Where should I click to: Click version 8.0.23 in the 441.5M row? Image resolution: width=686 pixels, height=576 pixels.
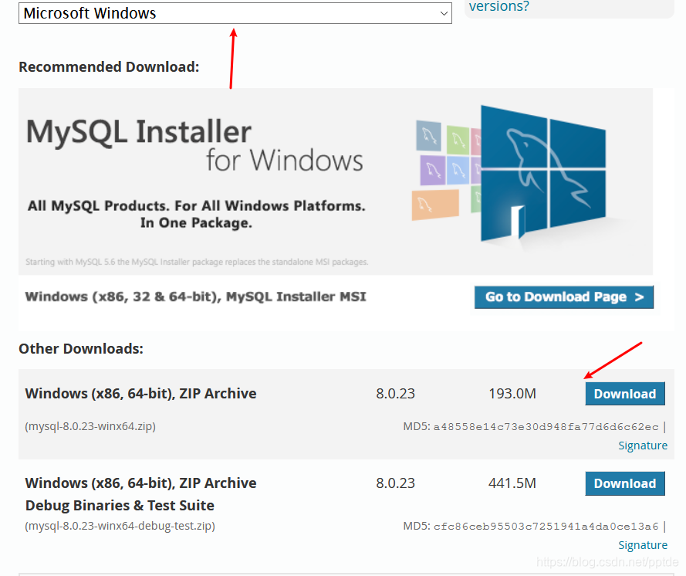[x=395, y=483]
